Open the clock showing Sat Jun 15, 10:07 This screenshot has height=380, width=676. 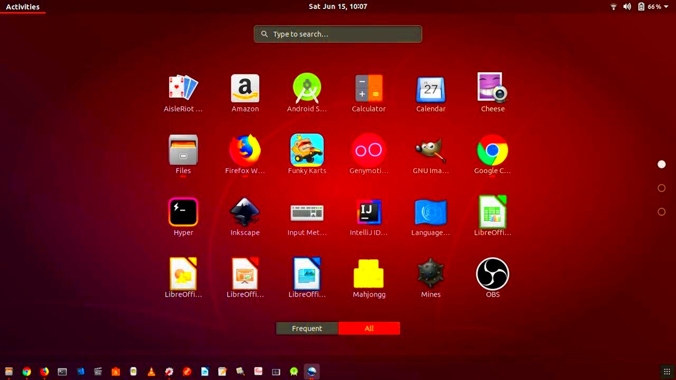click(338, 7)
